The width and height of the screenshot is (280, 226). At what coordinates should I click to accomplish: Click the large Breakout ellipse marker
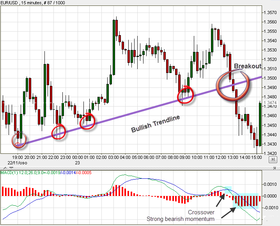233,84
